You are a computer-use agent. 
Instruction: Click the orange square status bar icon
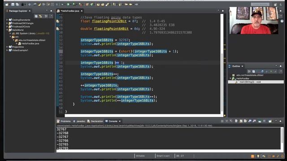(x=252, y=156)
